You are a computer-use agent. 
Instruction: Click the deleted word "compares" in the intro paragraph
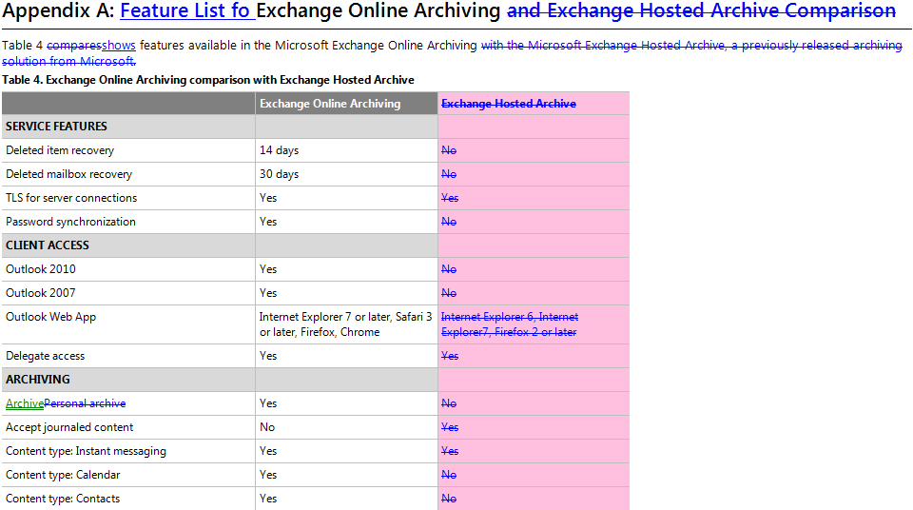[74, 45]
